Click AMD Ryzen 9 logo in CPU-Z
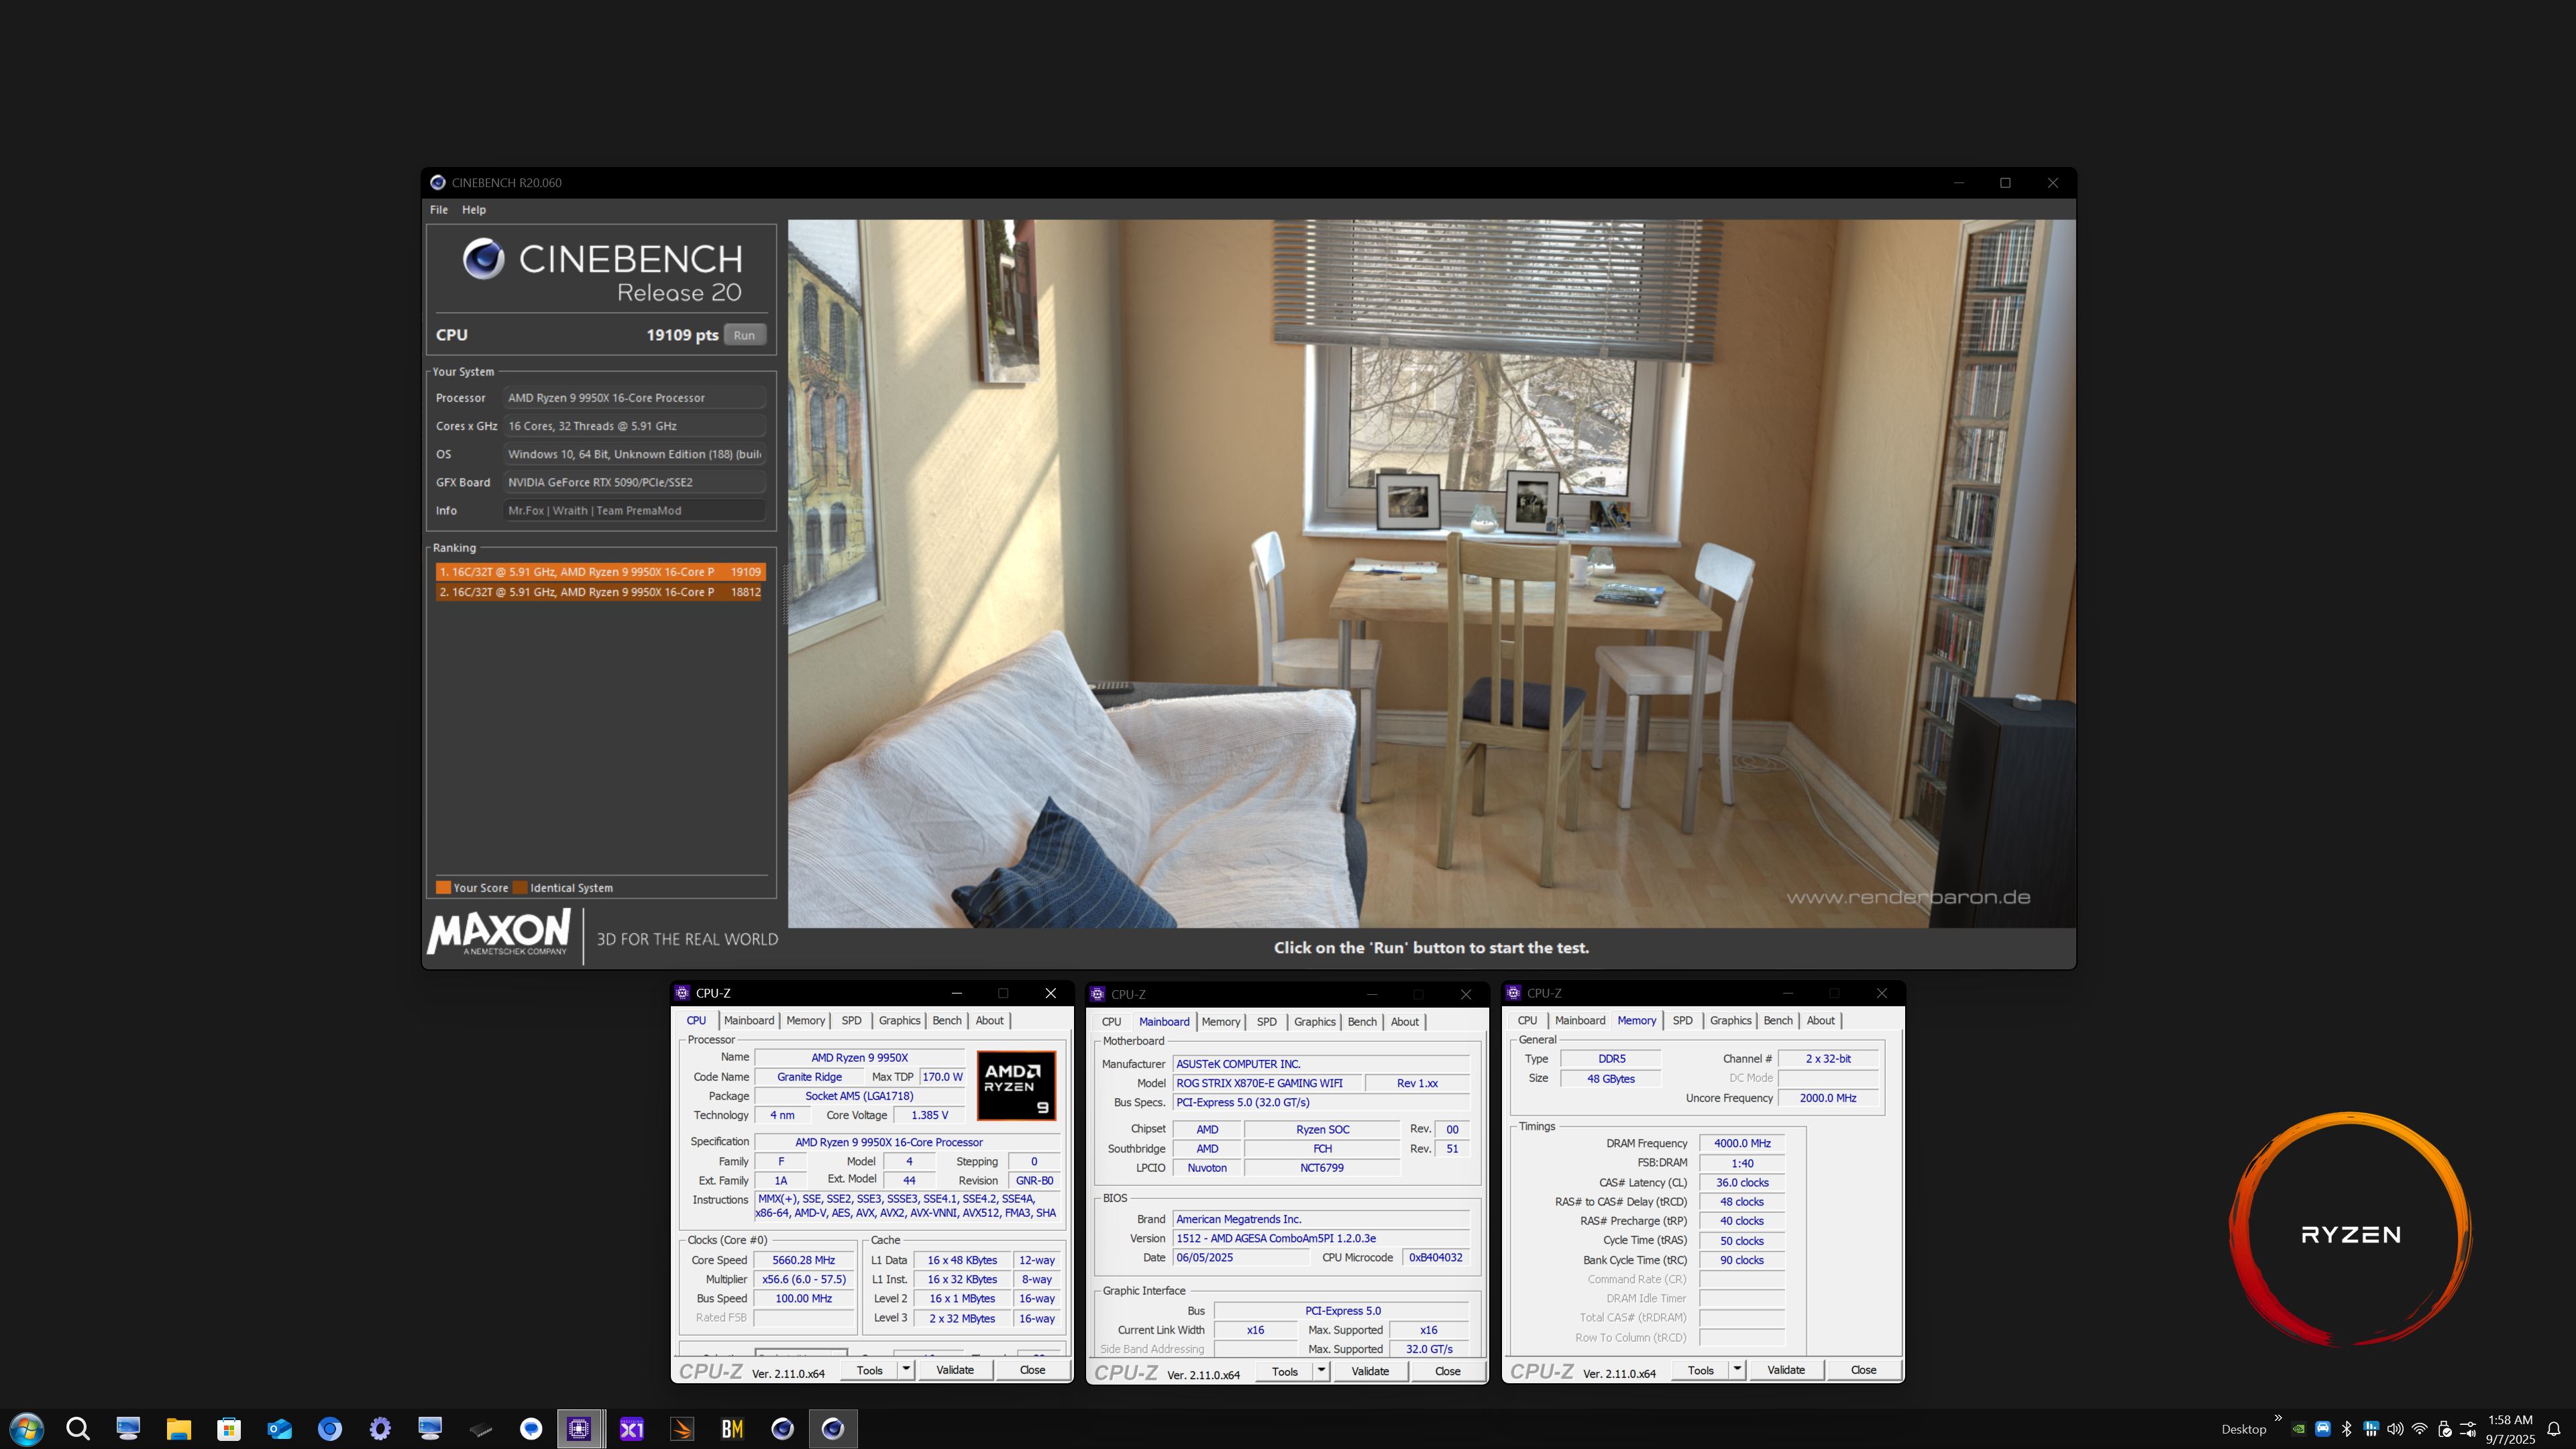Image resolution: width=2576 pixels, height=1449 pixels. 1016,1085
